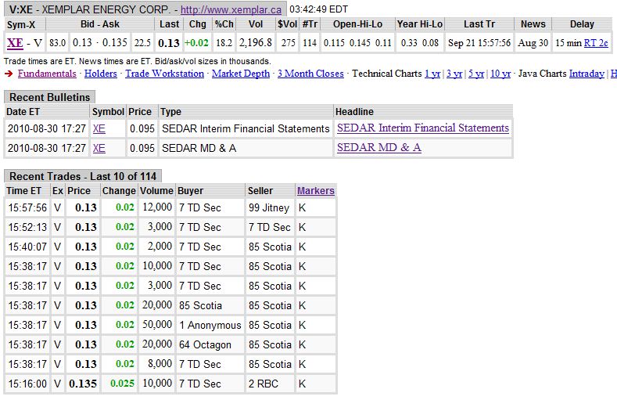Image resolution: width=617 pixels, height=400 pixels.
Task: Click the red arrow before Fundamentals
Action: coord(9,74)
